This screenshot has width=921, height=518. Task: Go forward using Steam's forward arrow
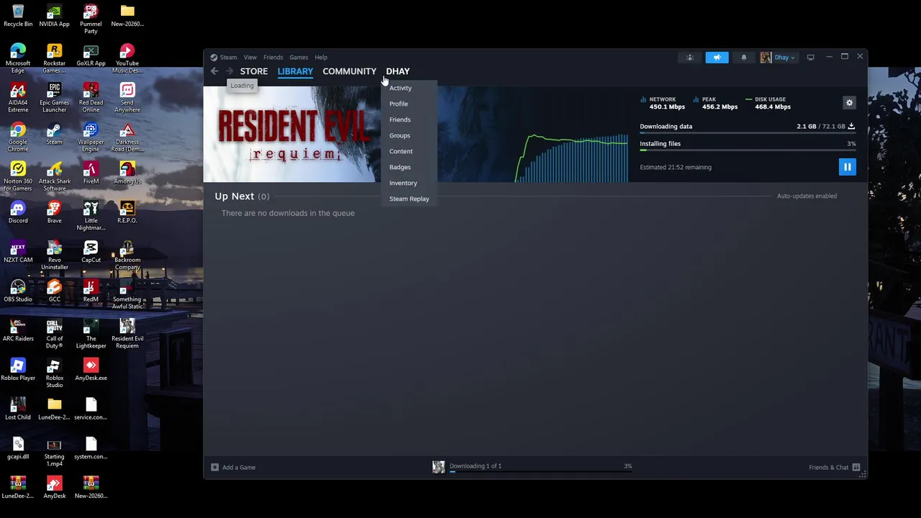point(230,71)
